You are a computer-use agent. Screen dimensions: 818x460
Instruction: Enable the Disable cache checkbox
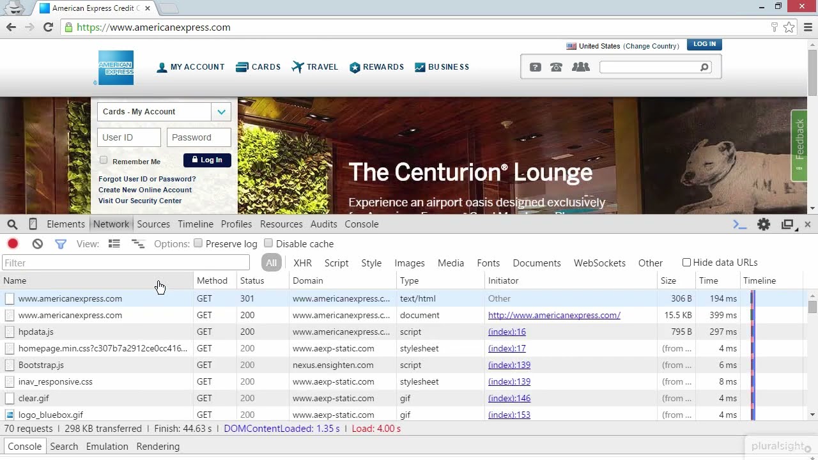tap(268, 243)
